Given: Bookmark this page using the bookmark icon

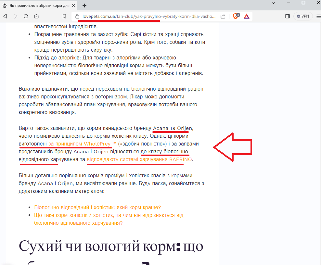Looking at the screenshot, I should [x=64, y=16].
